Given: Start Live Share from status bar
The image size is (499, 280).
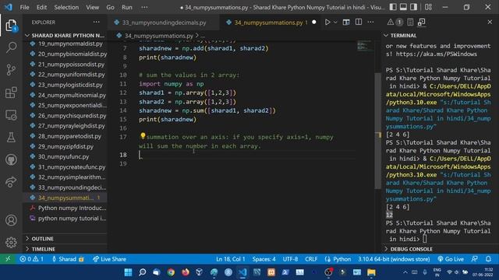Looking at the screenshot, I should [x=109, y=259].
